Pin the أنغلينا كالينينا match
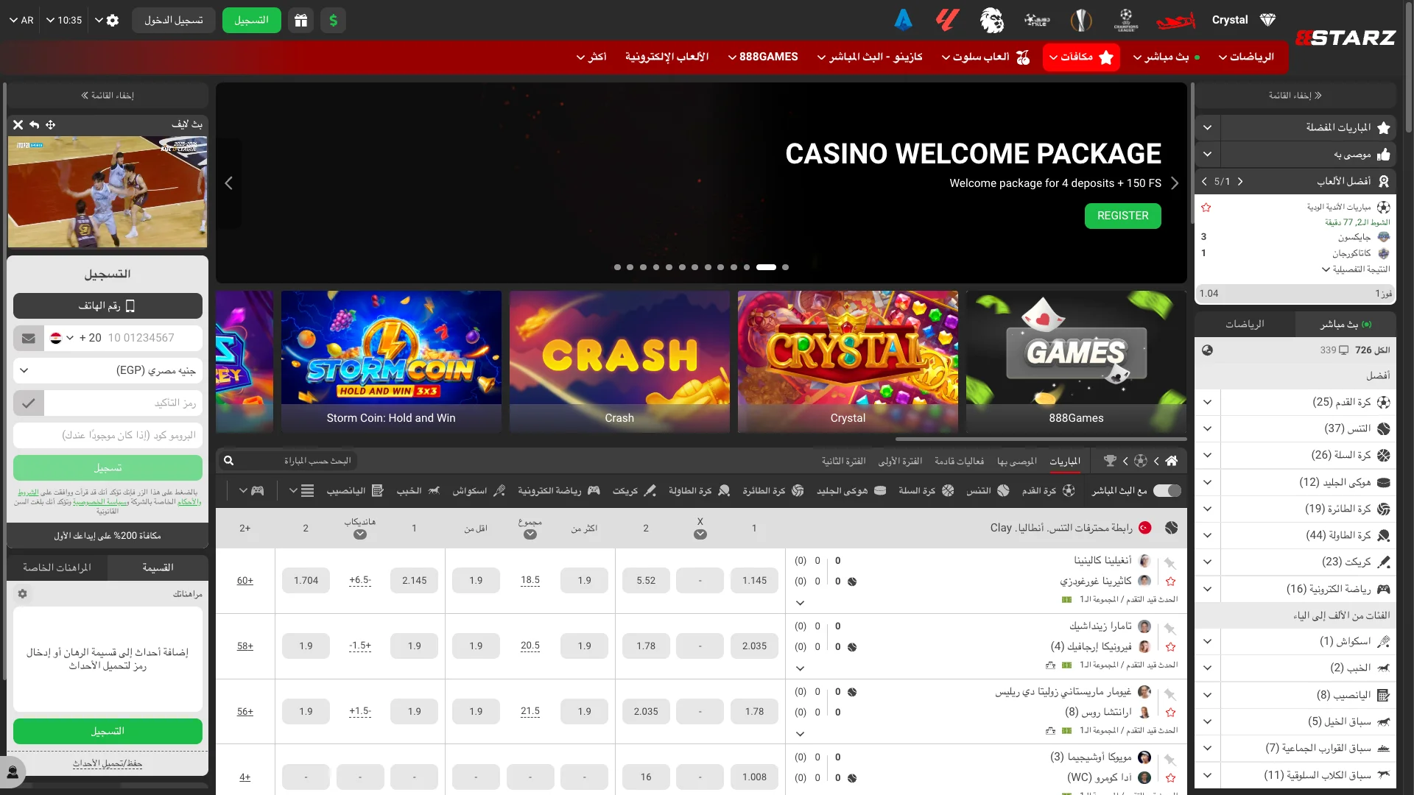The height and width of the screenshot is (795, 1414). pyautogui.click(x=1170, y=564)
